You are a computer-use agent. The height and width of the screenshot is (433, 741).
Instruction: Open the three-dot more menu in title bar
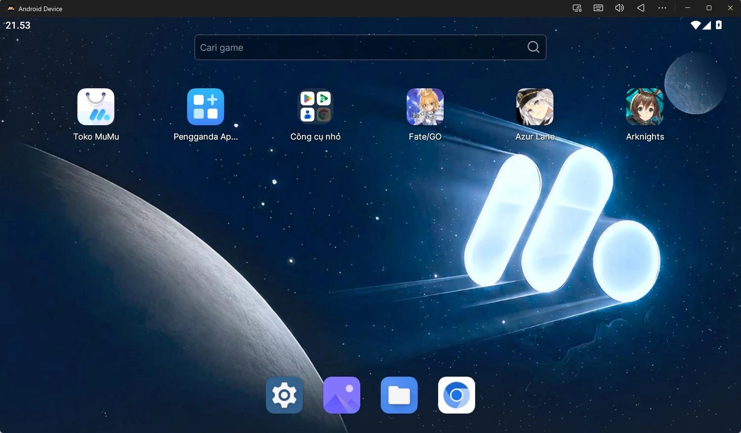[662, 8]
